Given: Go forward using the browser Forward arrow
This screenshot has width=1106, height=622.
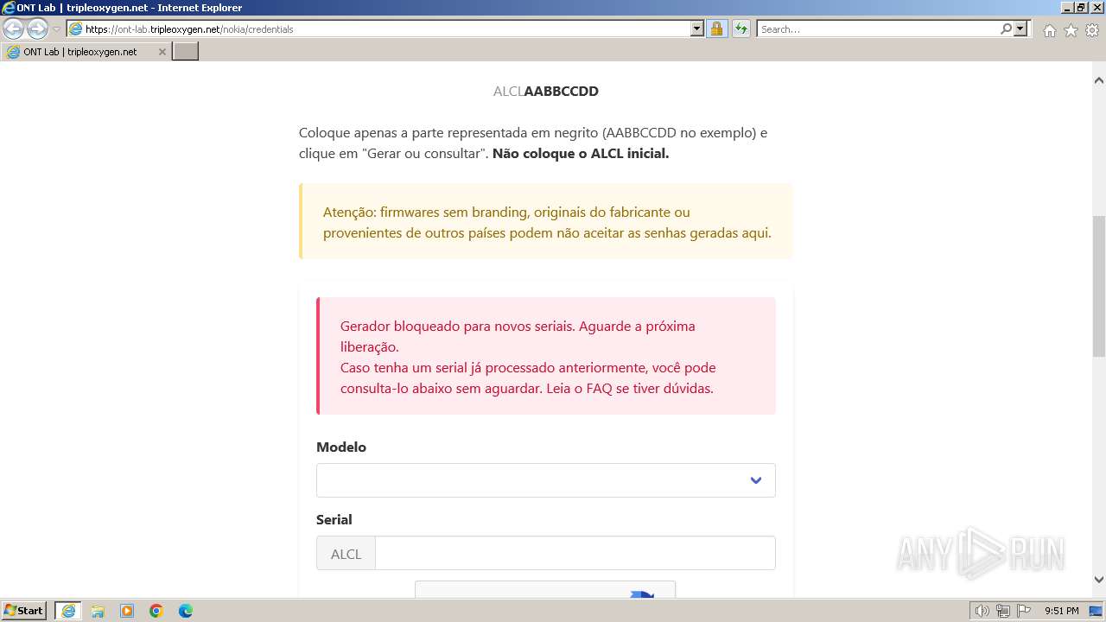Looking at the screenshot, I should 37,29.
